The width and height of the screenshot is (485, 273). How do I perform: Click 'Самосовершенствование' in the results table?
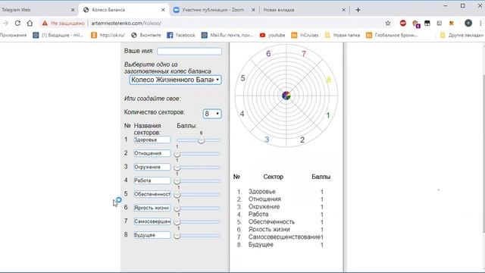click(284, 237)
